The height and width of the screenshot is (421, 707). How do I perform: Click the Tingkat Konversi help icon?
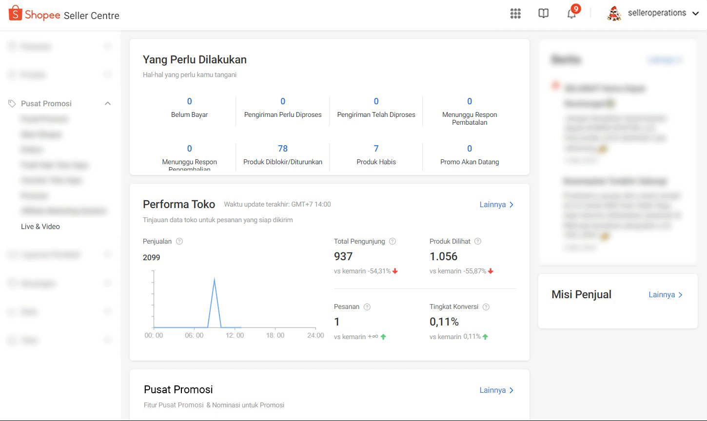pyautogui.click(x=486, y=307)
